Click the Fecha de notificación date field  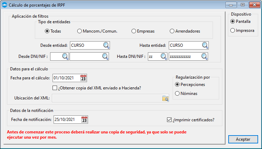pos(66,120)
